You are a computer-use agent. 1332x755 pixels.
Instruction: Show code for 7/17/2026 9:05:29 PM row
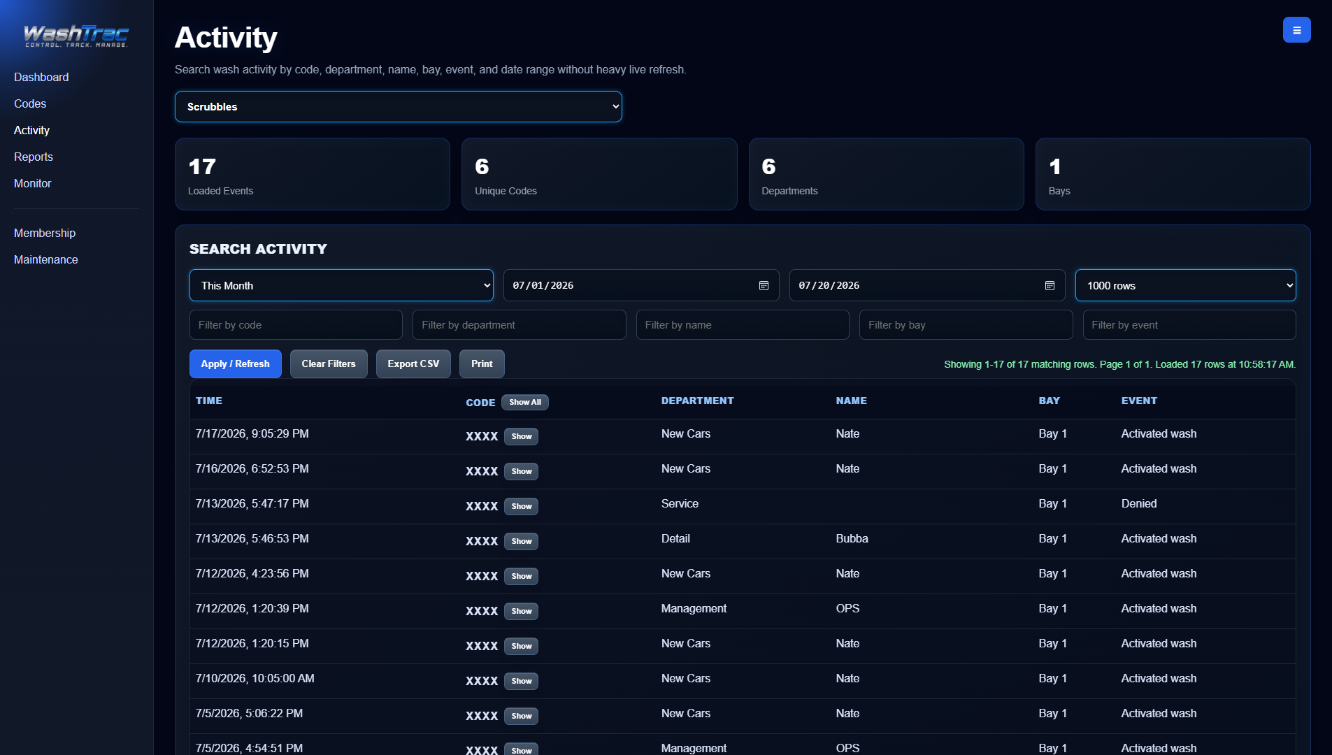[522, 436]
